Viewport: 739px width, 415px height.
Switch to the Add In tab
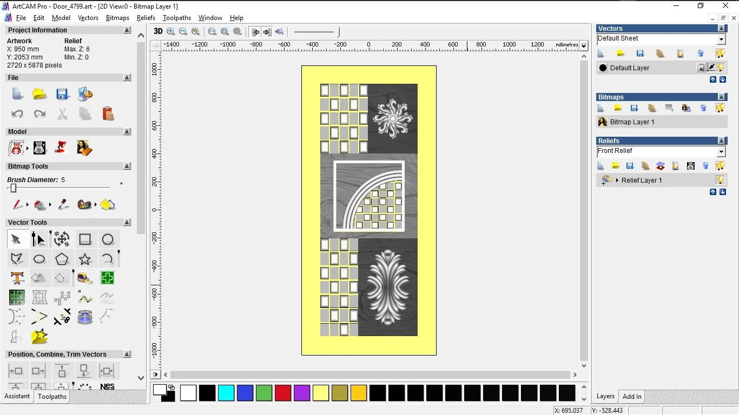[x=632, y=397]
